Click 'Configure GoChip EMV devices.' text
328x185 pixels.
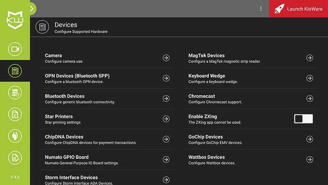216,142
